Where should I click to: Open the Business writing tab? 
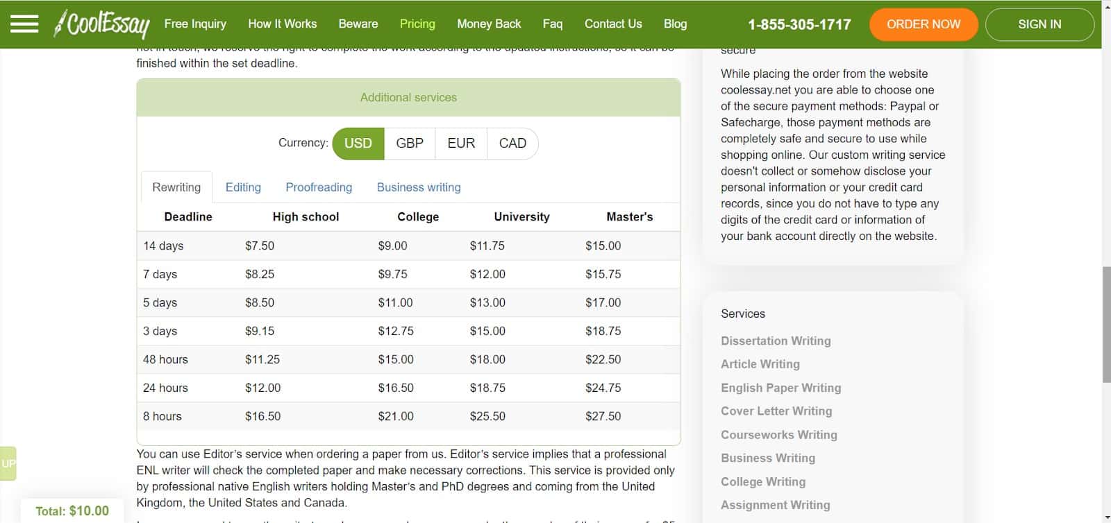click(419, 187)
